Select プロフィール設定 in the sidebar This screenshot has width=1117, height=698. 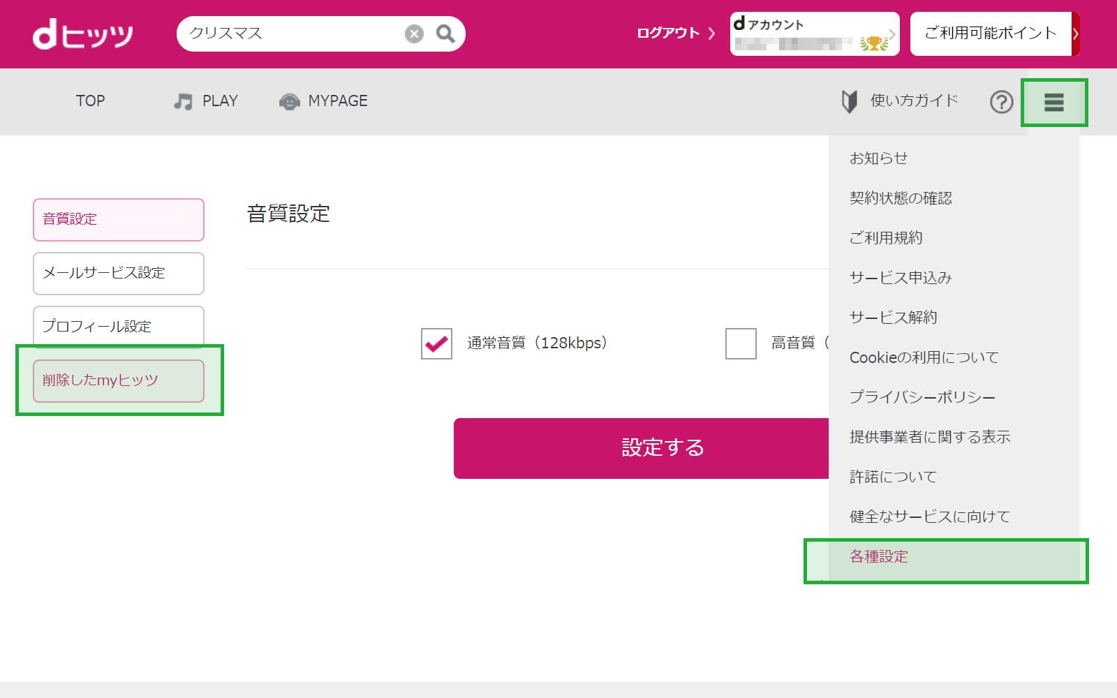[119, 326]
